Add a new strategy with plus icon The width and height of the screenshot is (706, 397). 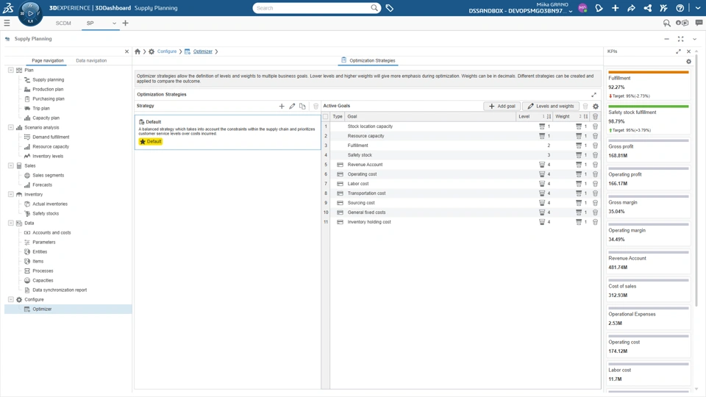point(282,106)
